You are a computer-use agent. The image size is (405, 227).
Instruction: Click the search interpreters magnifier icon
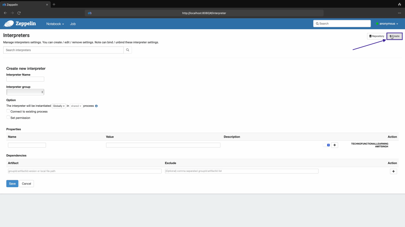tap(127, 50)
